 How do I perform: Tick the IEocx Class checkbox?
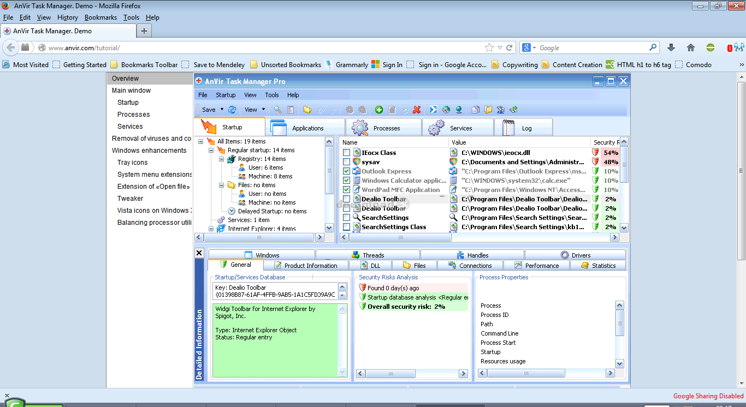click(x=346, y=153)
